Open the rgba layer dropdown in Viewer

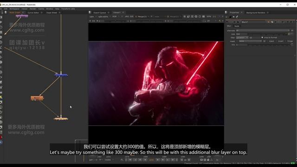[x=93, y=17]
